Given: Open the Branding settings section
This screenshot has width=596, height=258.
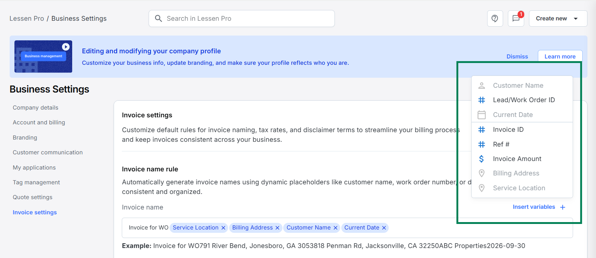Looking at the screenshot, I should (x=25, y=138).
